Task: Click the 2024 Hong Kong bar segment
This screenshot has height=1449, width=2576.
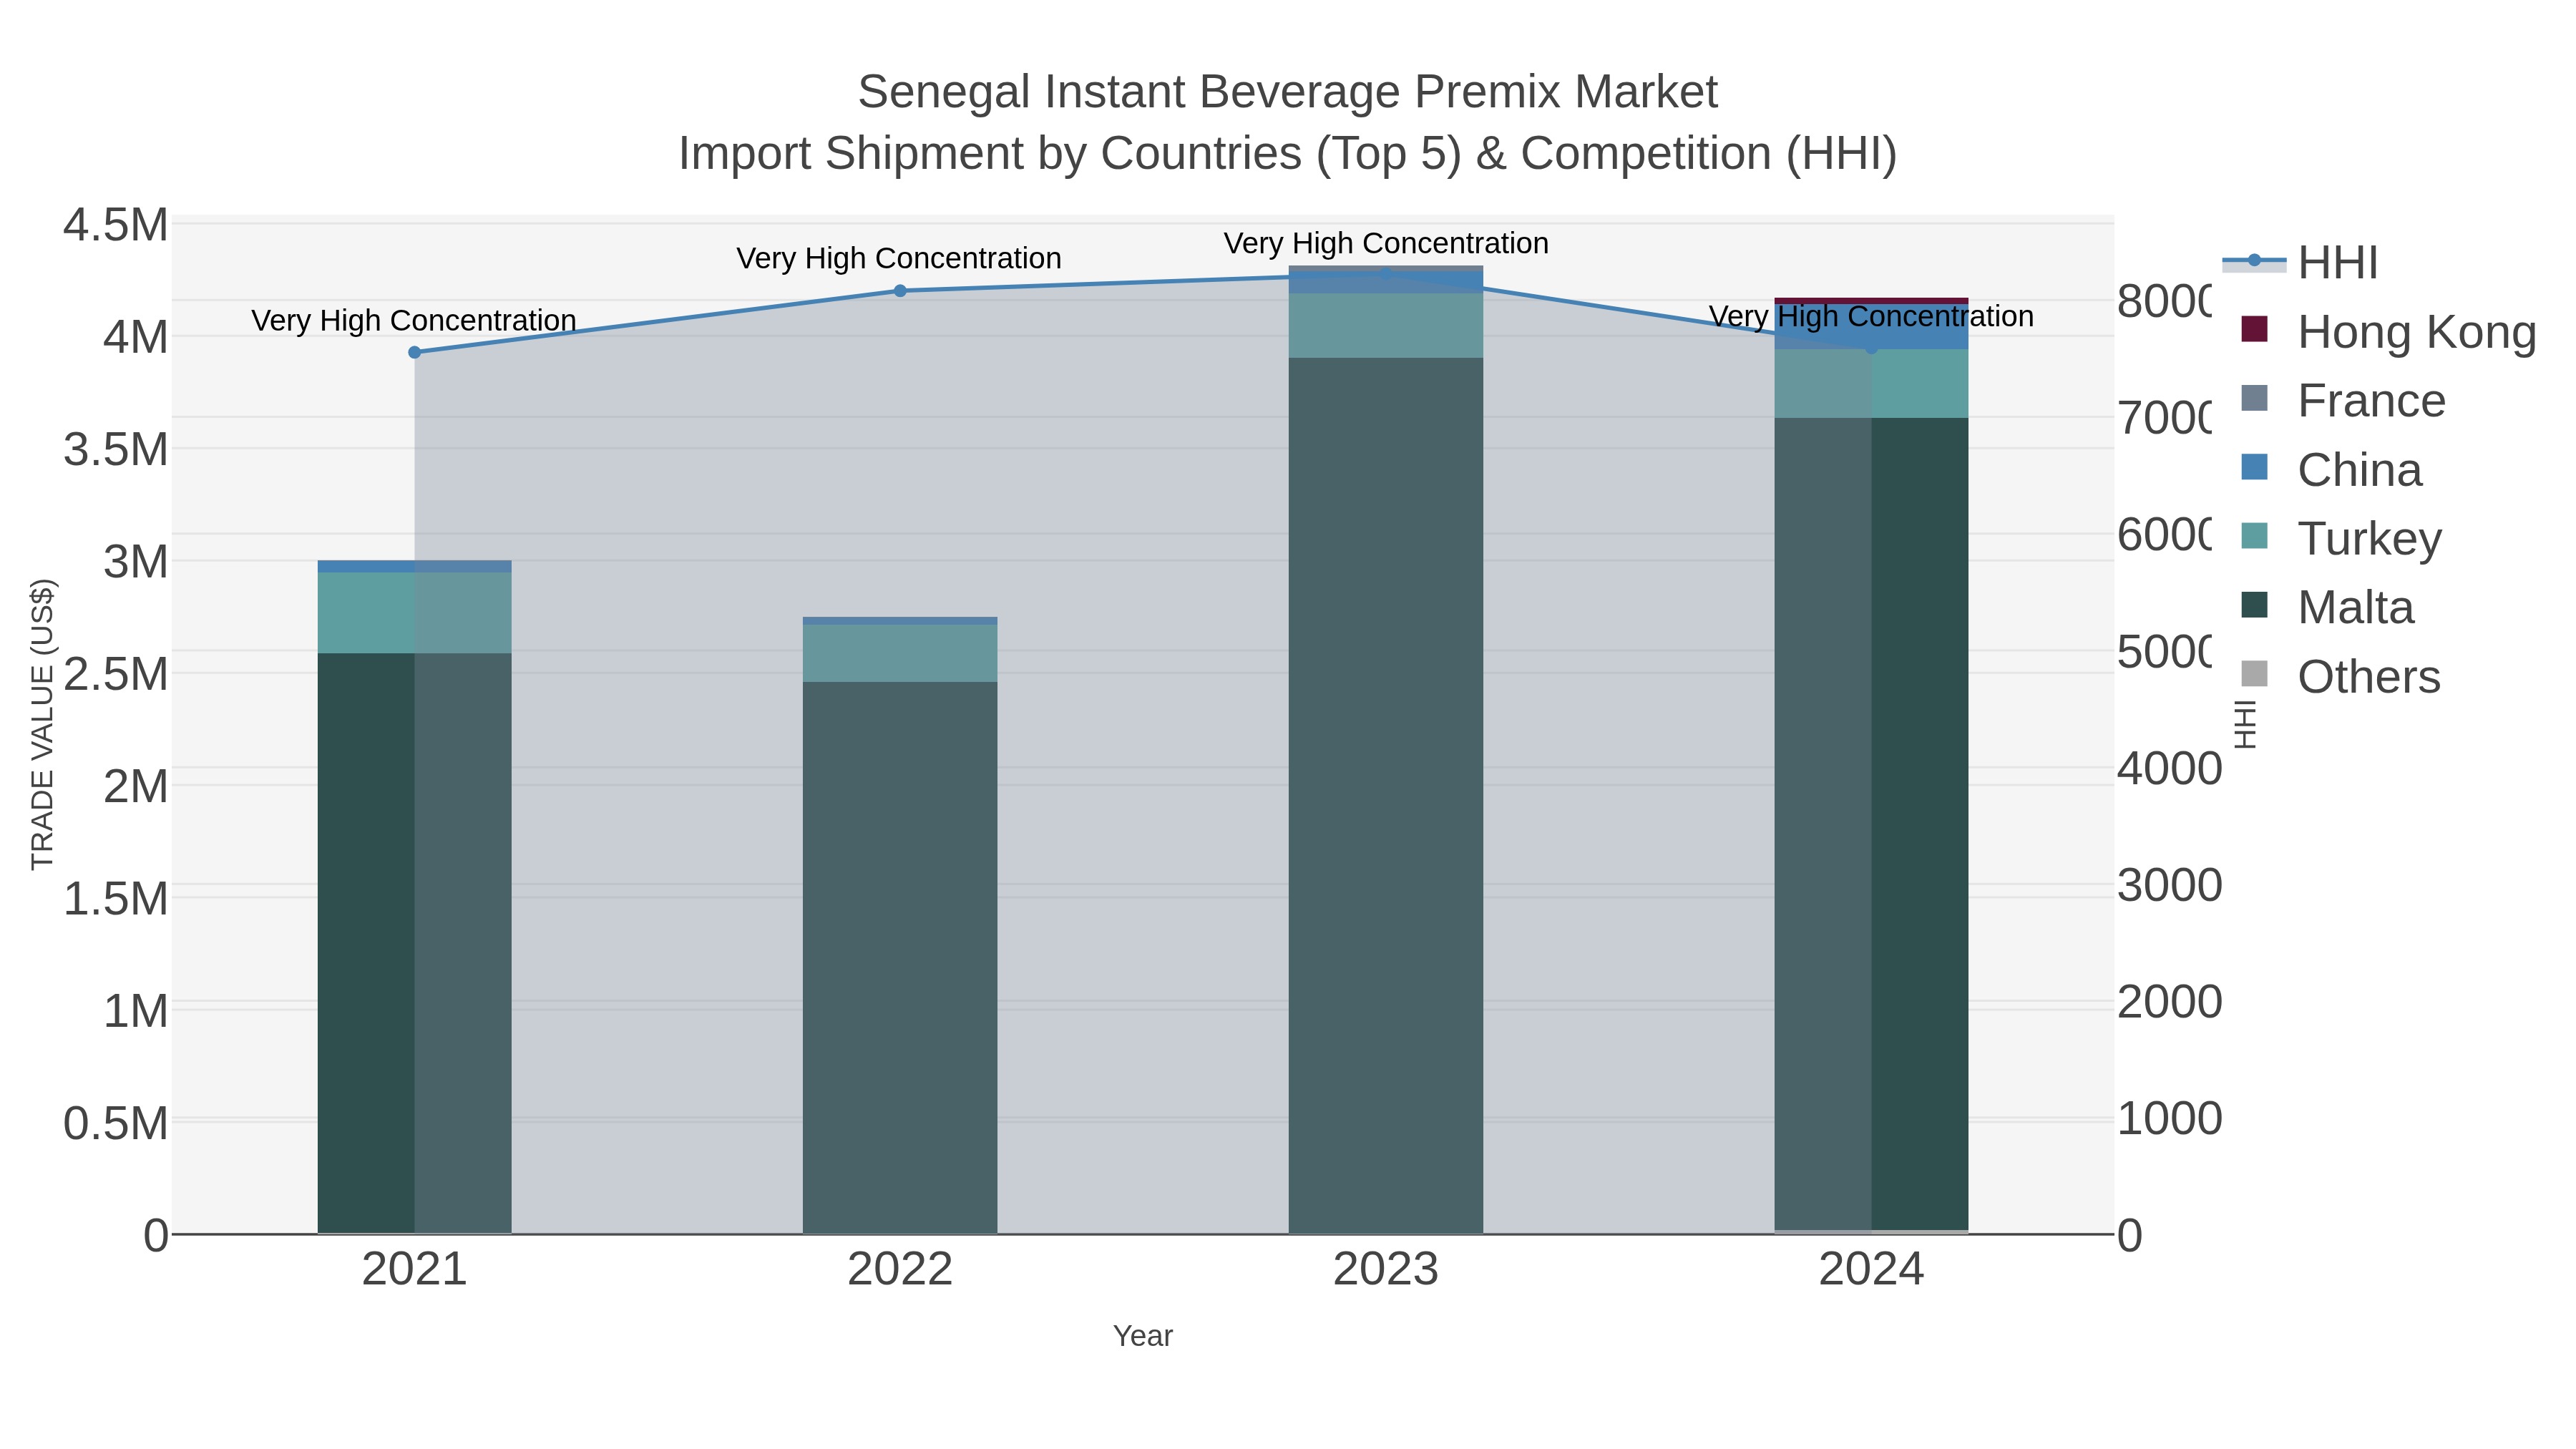Action: pyautogui.click(x=1871, y=301)
